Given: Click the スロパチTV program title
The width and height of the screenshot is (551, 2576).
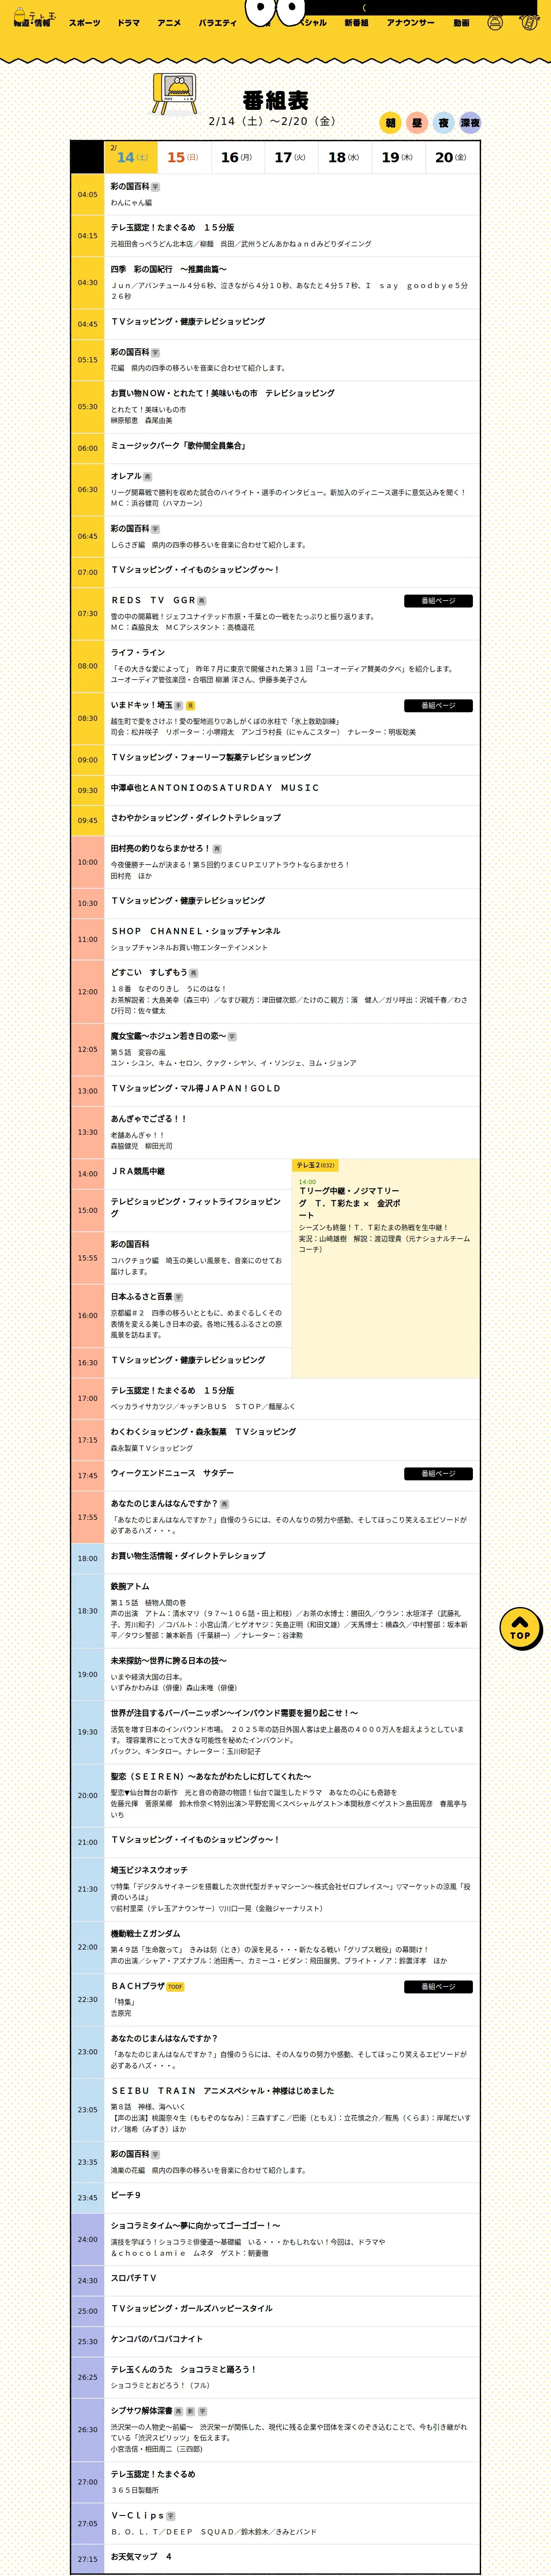Looking at the screenshot, I should pos(134,2278).
